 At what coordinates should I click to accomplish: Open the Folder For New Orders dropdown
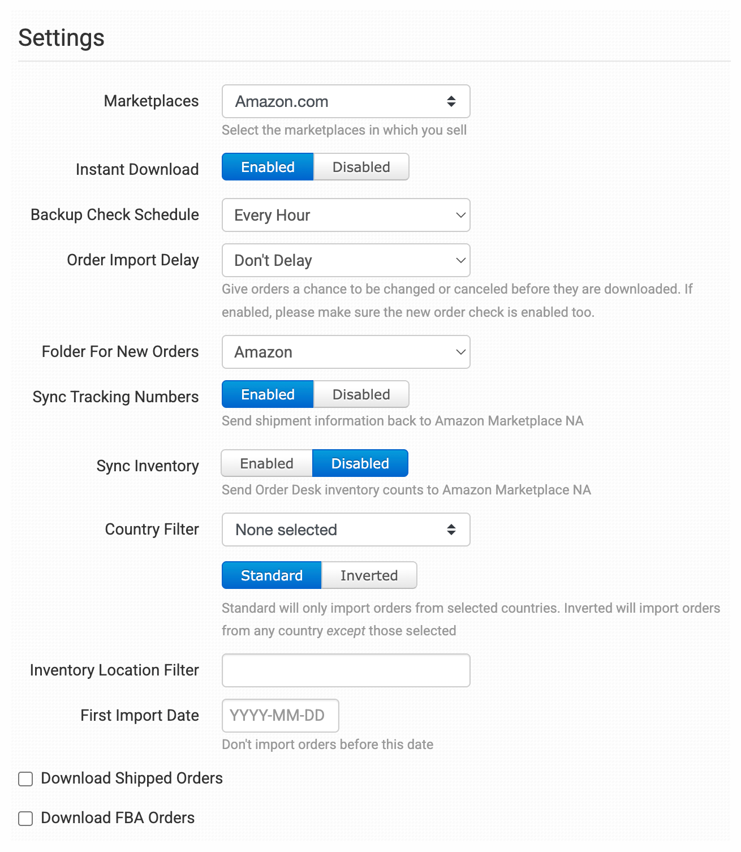(346, 352)
